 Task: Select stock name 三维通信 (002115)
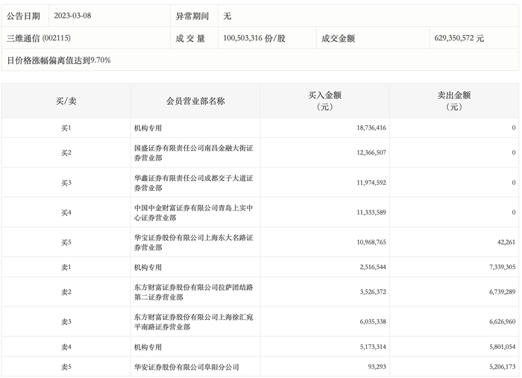pyautogui.click(x=39, y=38)
